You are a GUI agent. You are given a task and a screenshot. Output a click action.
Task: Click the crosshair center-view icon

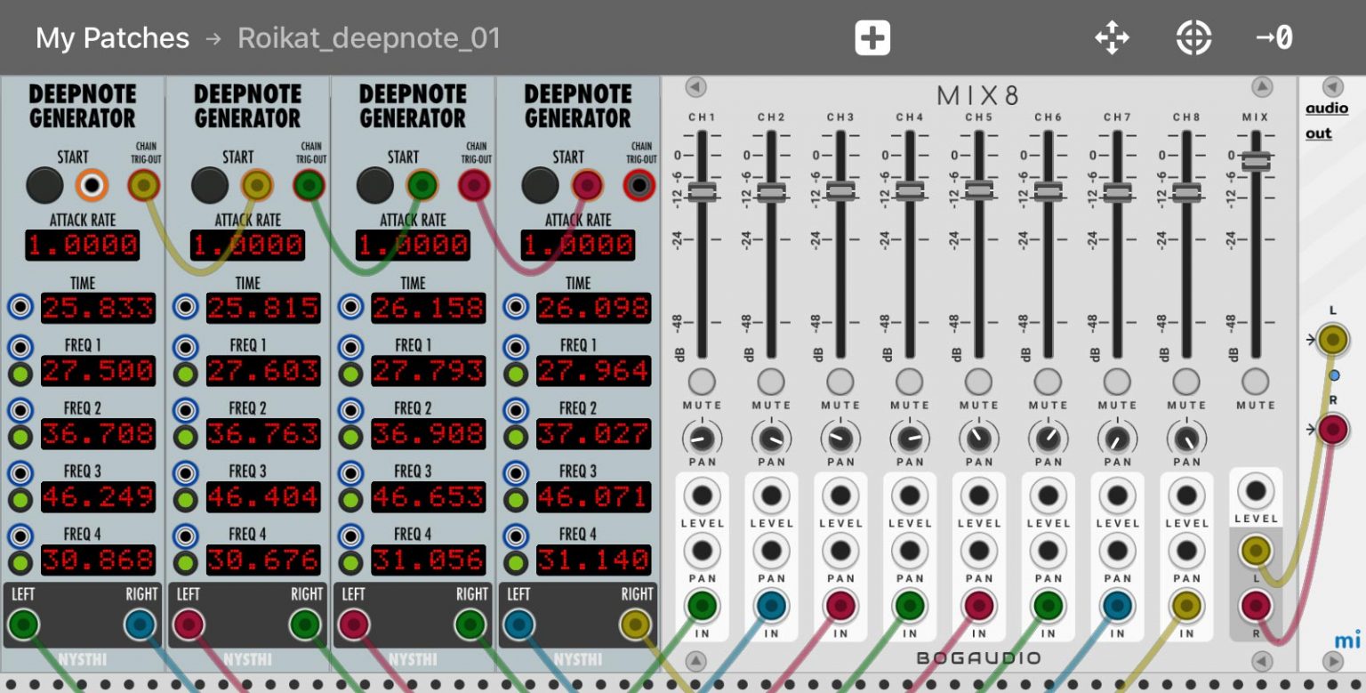(x=1194, y=38)
